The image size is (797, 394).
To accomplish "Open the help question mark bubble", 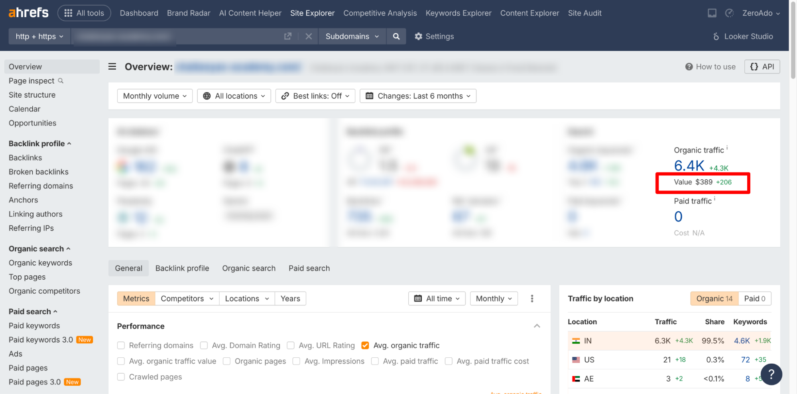I will pos(771,374).
